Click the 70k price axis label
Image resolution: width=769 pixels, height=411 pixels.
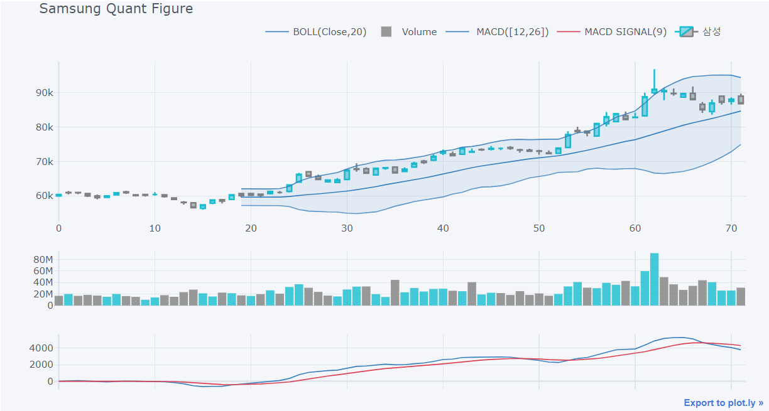click(44, 162)
